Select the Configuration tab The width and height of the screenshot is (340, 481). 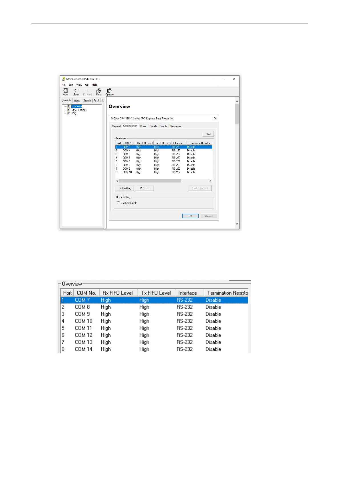(x=130, y=126)
